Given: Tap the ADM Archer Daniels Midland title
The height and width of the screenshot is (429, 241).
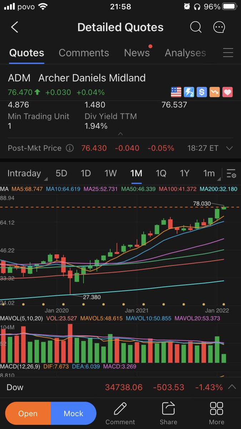Looking at the screenshot, I should tap(77, 78).
